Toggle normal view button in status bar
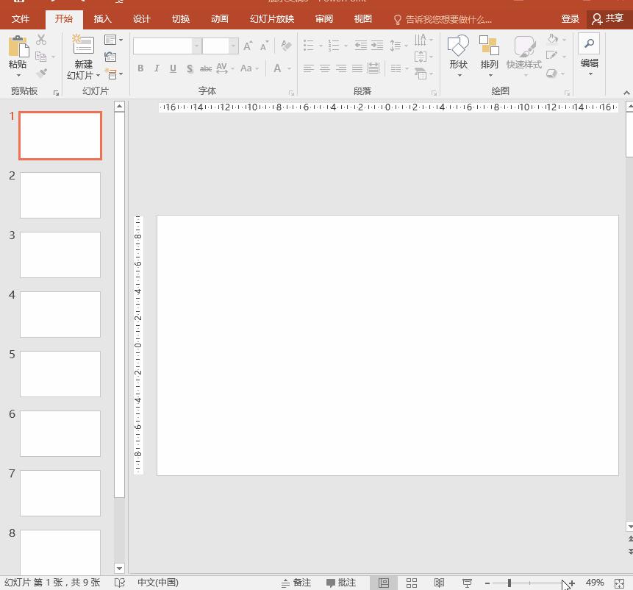This screenshot has width=633, height=590. pos(384,583)
